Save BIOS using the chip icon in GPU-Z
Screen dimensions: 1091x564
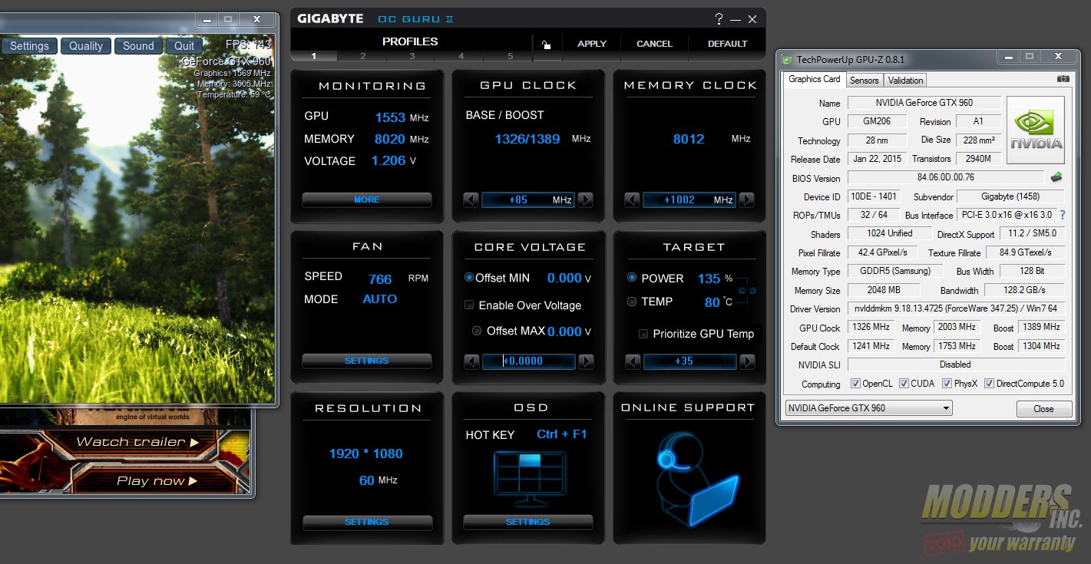pos(1056,177)
